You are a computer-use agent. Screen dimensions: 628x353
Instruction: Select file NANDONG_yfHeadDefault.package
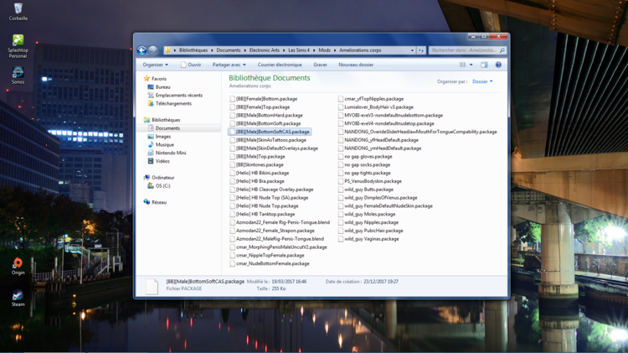378,140
